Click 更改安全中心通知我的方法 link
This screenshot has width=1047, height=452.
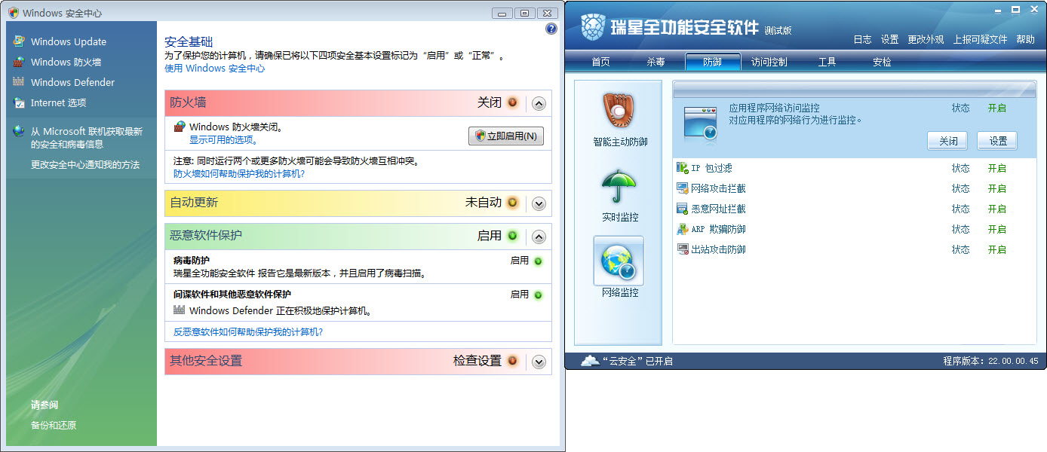pos(85,164)
